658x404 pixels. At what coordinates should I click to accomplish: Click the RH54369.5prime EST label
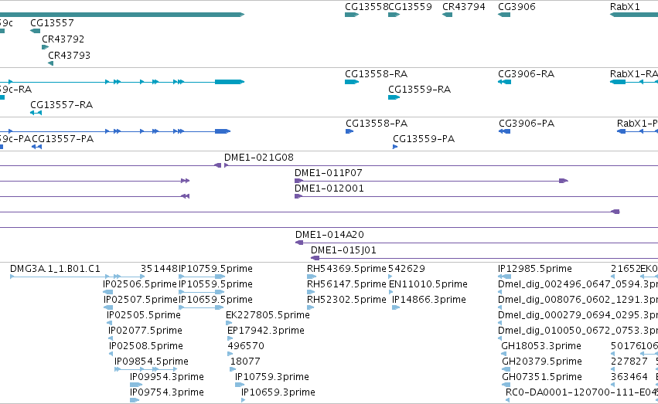pos(346,269)
